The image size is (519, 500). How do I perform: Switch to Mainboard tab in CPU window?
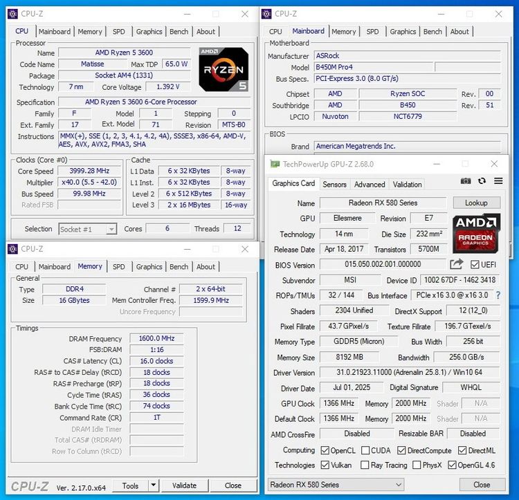coord(55,32)
